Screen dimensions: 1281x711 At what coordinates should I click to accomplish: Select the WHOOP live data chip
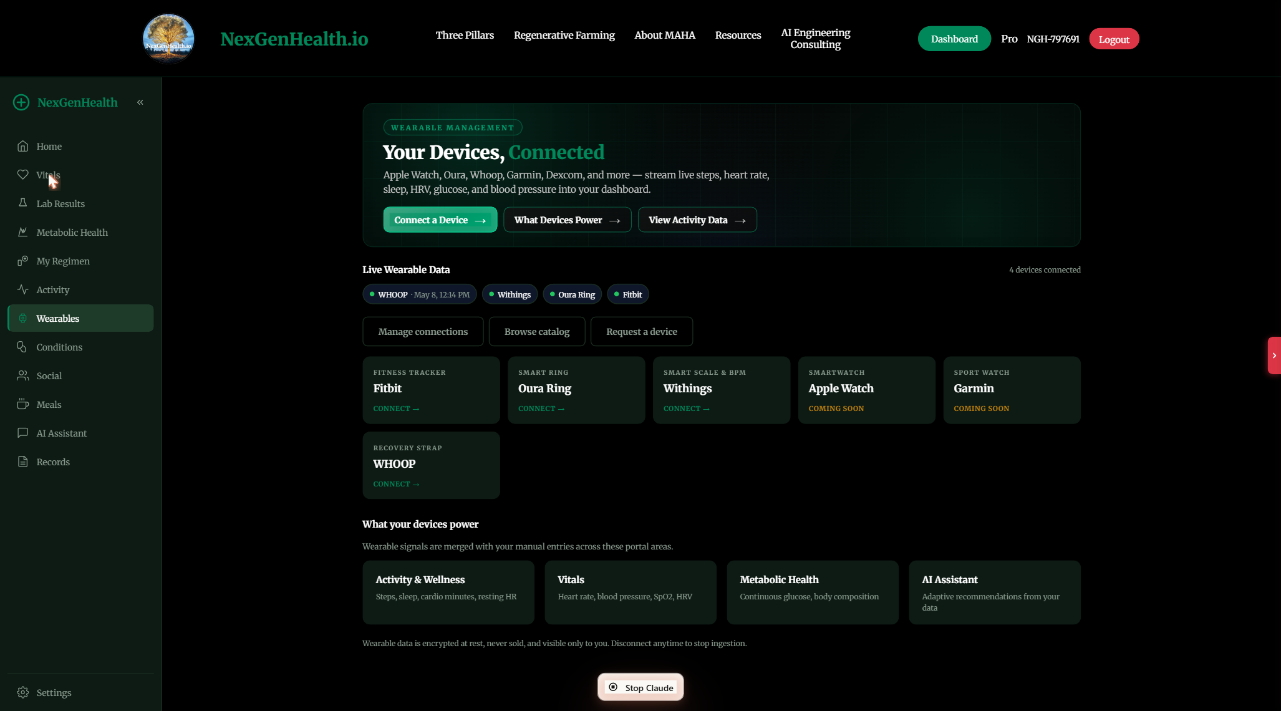point(419,294)
